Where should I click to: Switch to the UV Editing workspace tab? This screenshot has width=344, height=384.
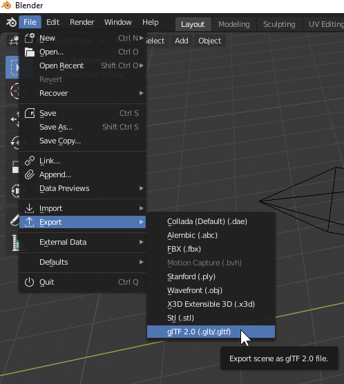tap(324, 24)
